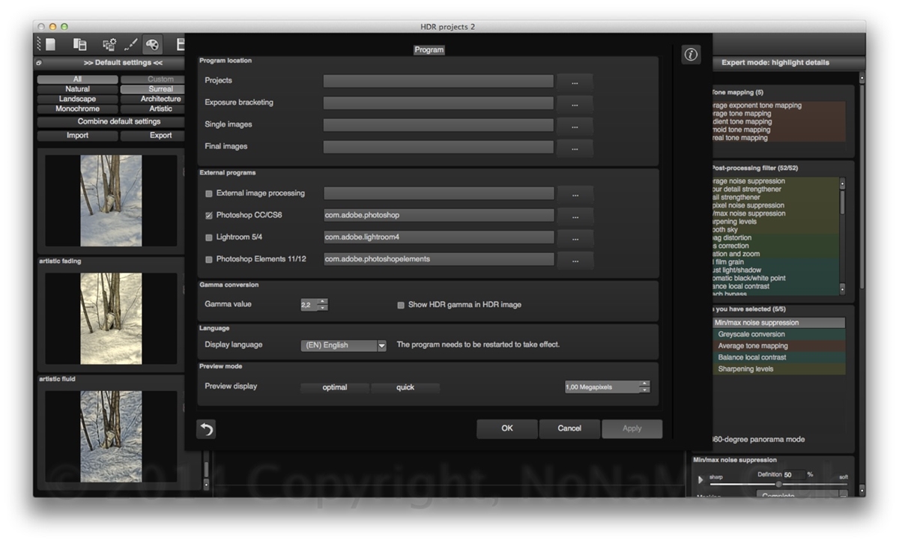899x543 pixels.
Task: Click the Megapixels stepper arrows
Action: 644,386
